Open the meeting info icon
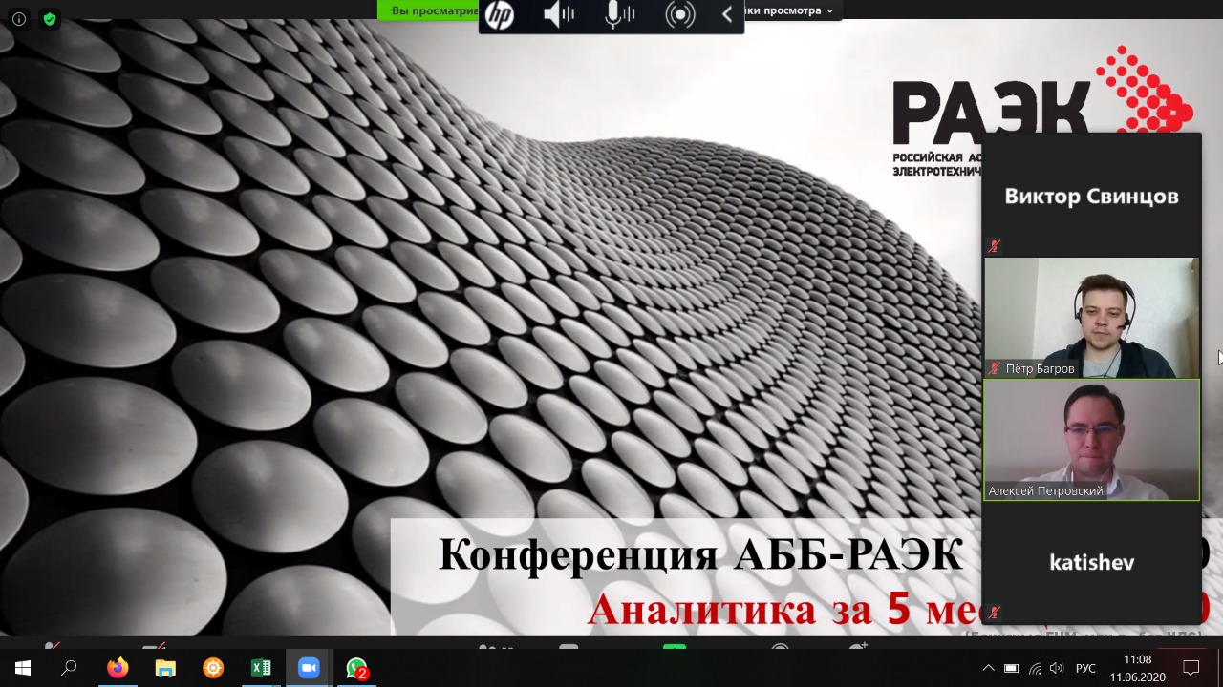Image resolution: width=1223 pixels, height=687 pixels. [19, 19]
